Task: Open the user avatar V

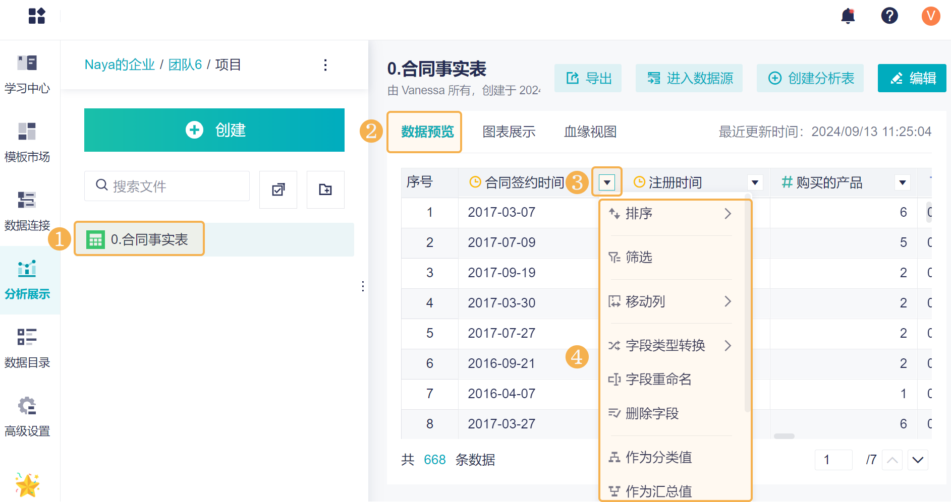Action: click(931, 16)
